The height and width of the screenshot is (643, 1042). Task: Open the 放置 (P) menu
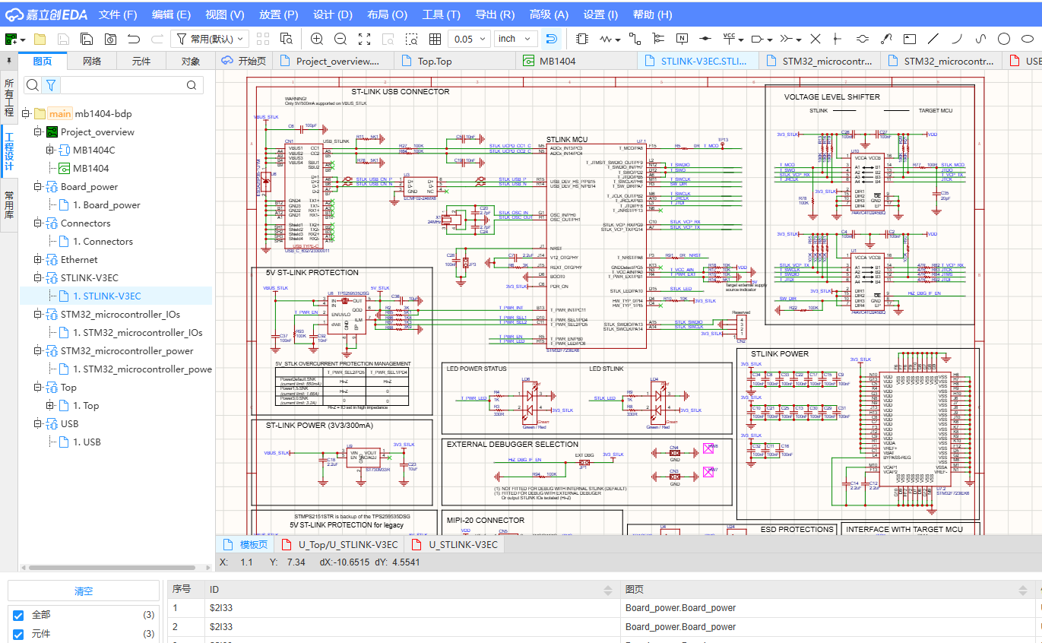tap(278, 14)
